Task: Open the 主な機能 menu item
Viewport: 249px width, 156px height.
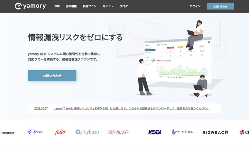Action: point(72,6)
